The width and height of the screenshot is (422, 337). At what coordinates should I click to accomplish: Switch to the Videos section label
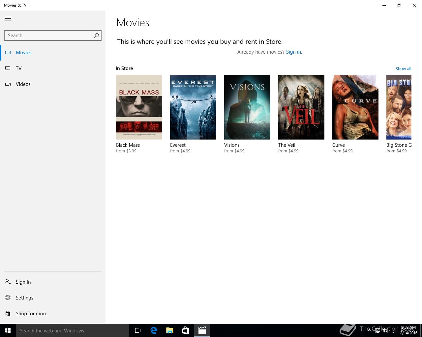[x=23, y=84]
